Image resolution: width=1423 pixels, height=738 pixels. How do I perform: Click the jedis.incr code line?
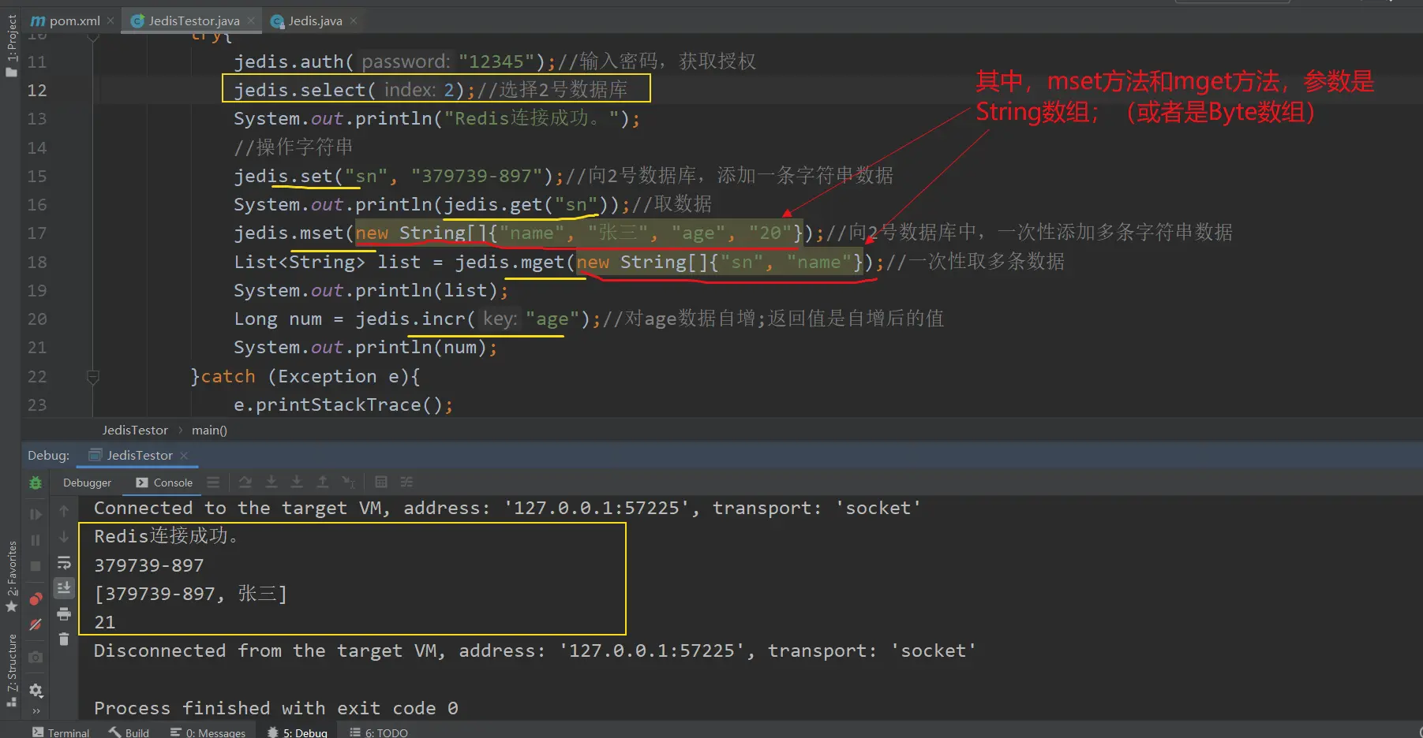[x=588, y=319]
